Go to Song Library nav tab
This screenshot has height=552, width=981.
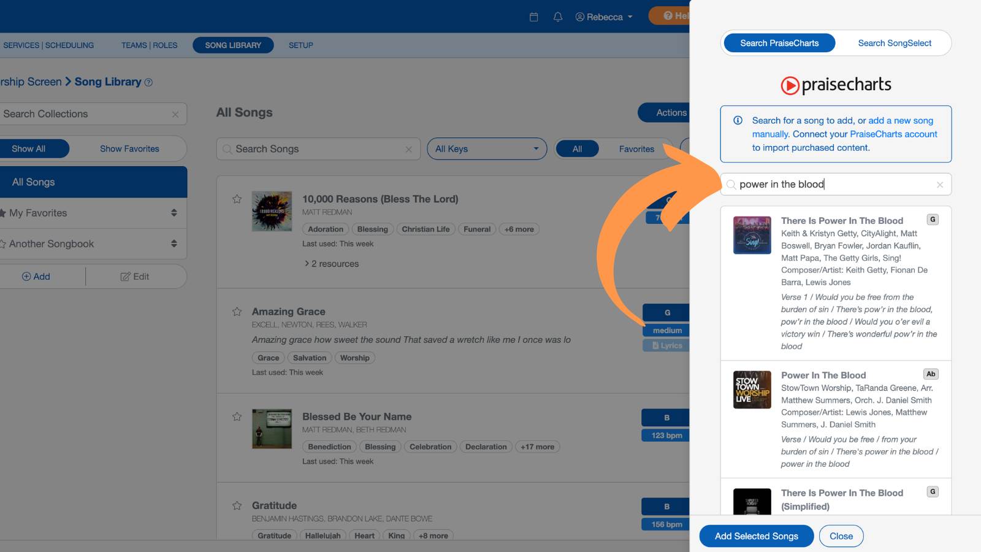coord(233,45)
